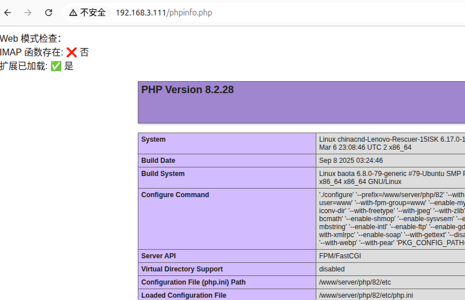Click the Configuration File (php.ini) Path label
Viewport: 465px width, 300px height.
(193, 282)
